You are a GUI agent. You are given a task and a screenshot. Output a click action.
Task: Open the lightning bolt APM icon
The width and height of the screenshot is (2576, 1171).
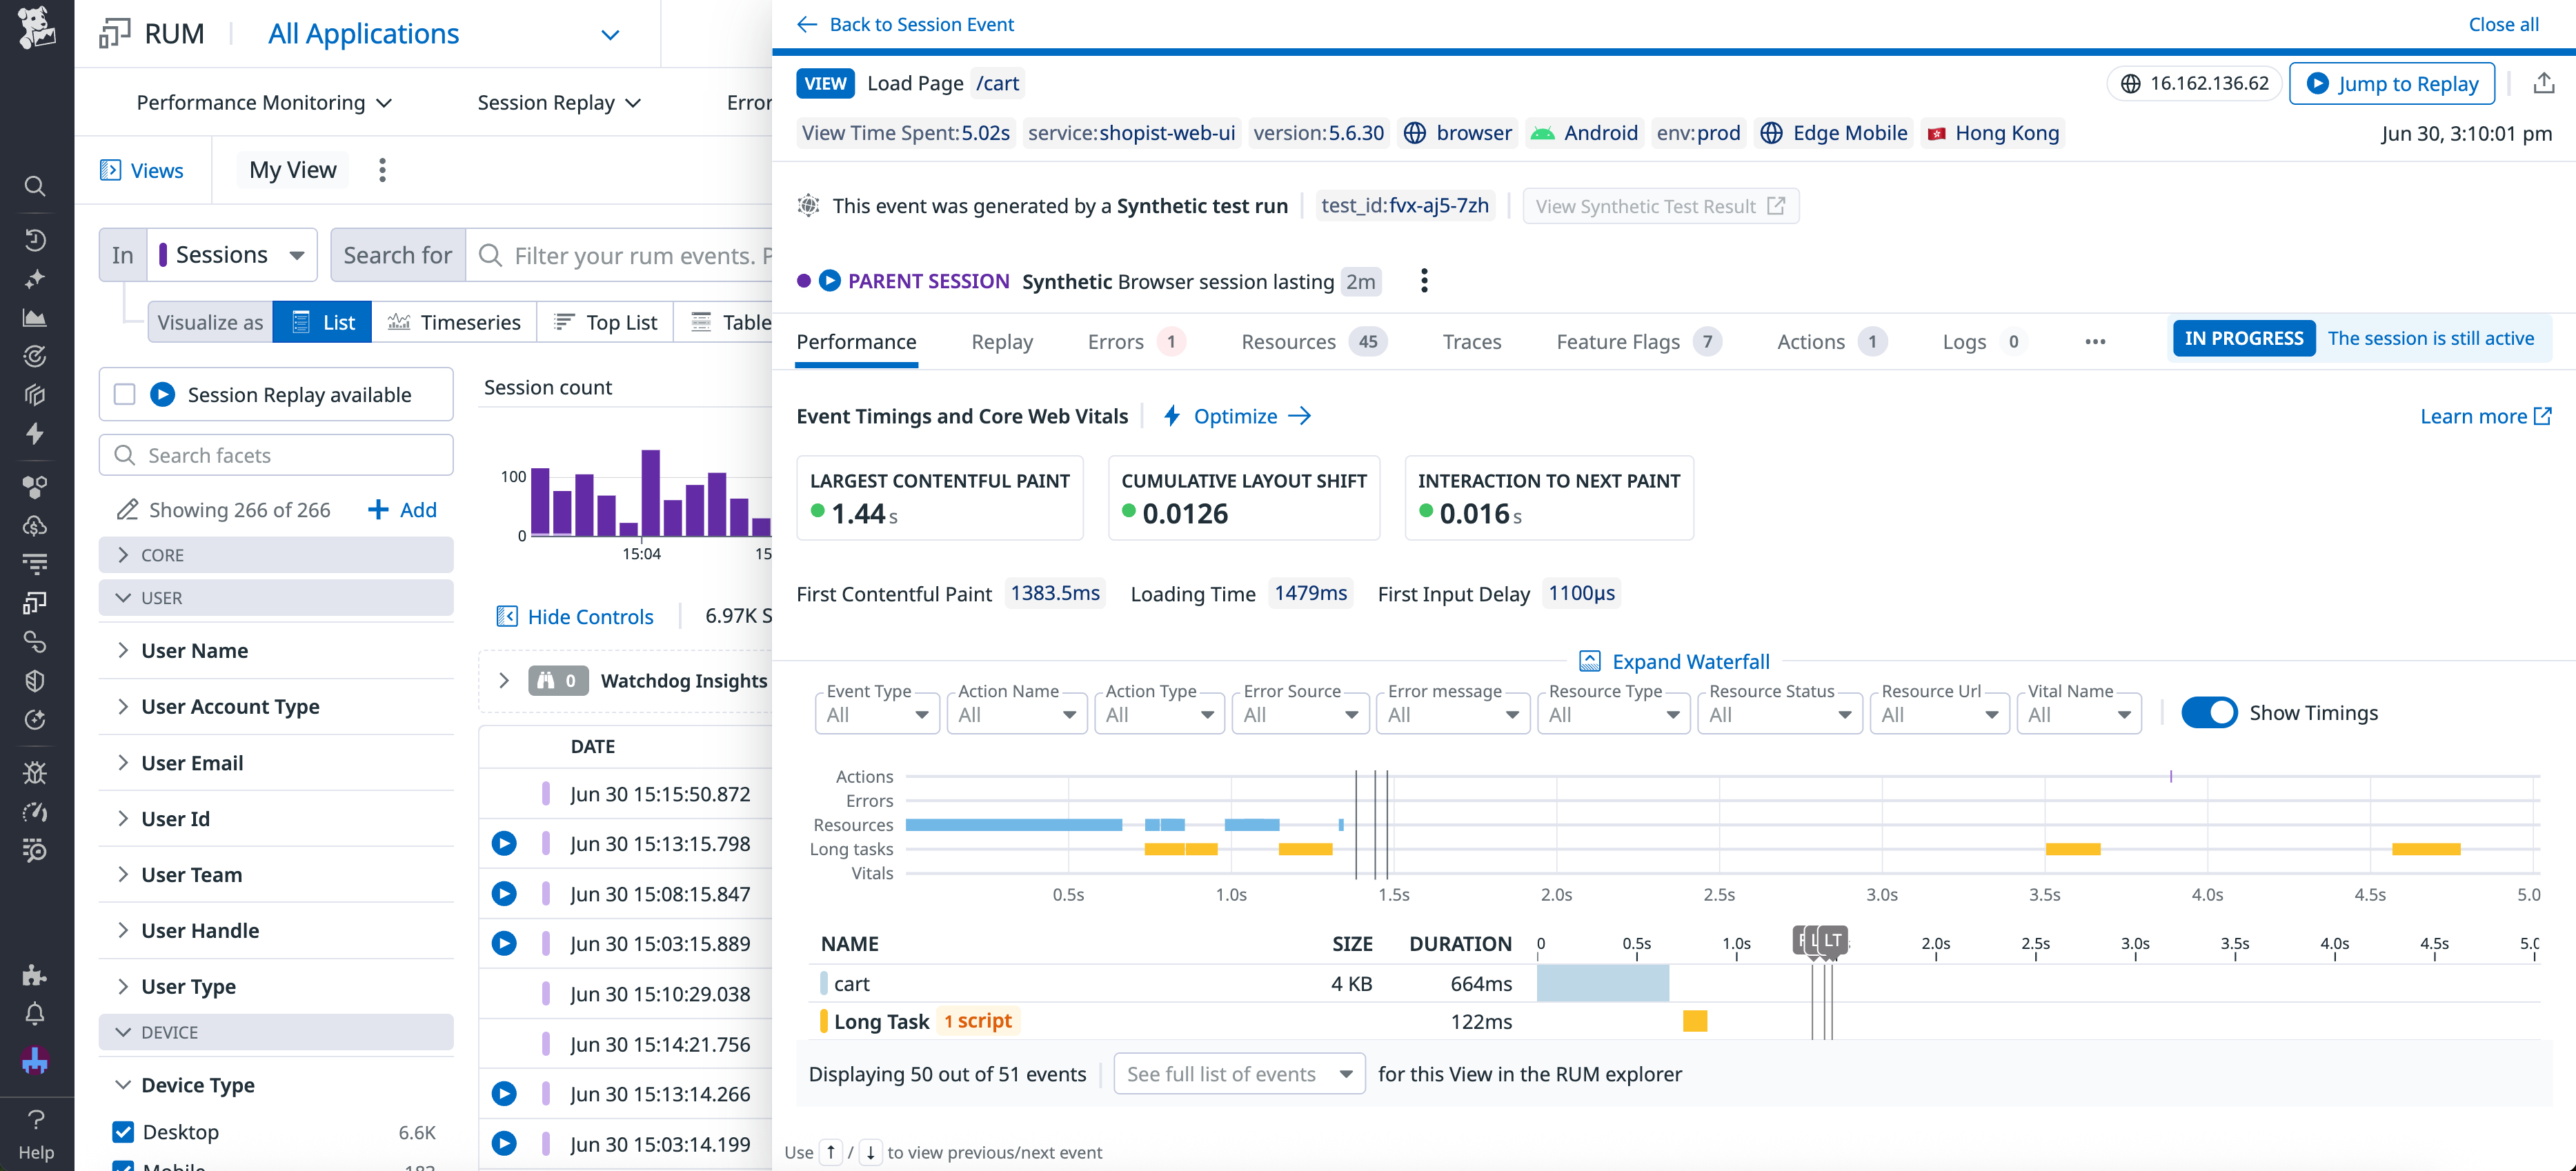[35, 434]
